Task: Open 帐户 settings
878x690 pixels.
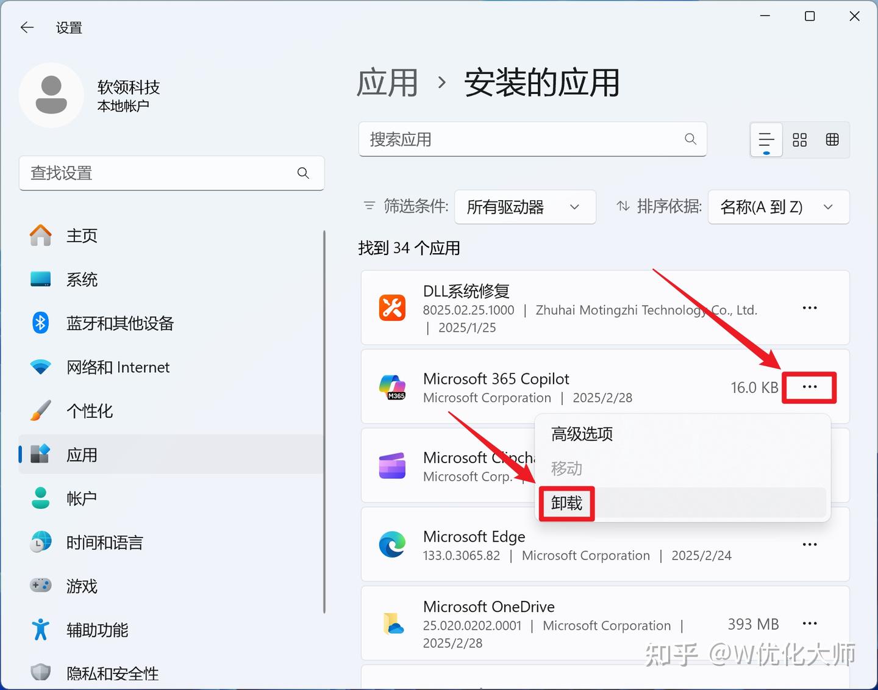Action: point(171,498)
